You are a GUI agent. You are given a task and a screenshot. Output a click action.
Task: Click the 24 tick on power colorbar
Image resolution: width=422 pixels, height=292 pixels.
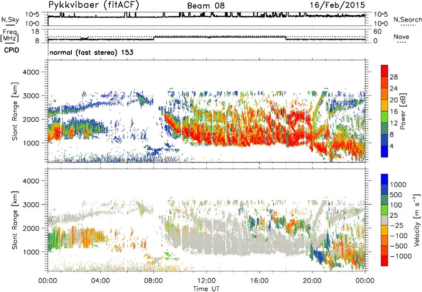pos(394,89)
